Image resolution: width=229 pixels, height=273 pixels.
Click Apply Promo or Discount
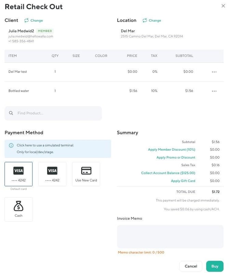pos(176,157)
